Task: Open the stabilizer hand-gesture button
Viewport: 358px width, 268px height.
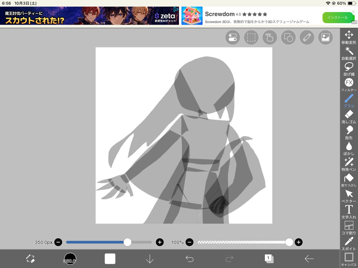Action: click(270, 38)
